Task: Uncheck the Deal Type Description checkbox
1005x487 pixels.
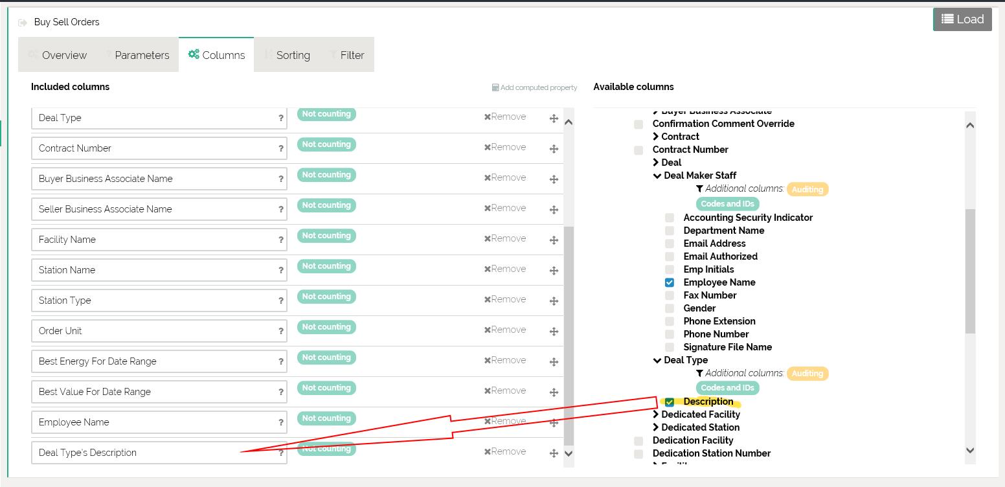Action: pyautogui.click(x=670, y=402)
